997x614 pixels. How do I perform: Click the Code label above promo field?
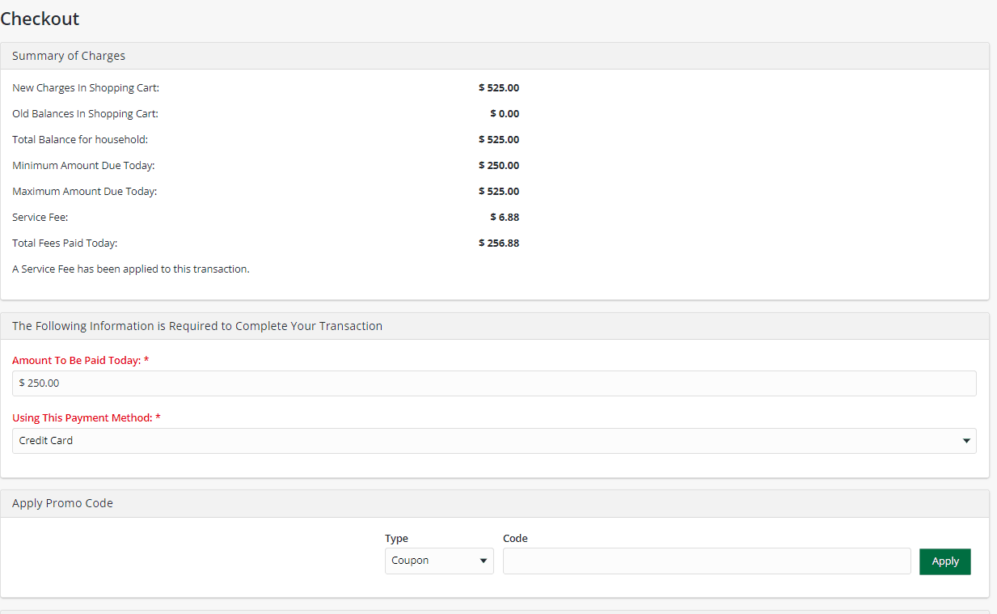click(x=515, y=538)
